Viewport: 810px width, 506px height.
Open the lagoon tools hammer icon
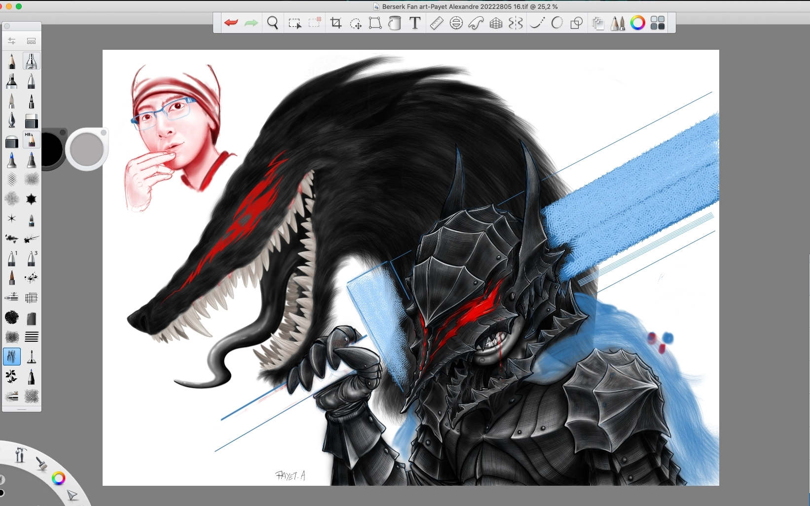point(20,454)
